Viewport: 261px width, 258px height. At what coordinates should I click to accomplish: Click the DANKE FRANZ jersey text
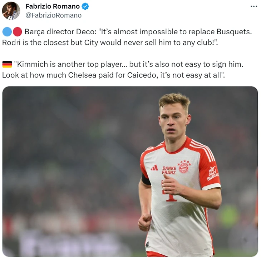click(169, 170)
